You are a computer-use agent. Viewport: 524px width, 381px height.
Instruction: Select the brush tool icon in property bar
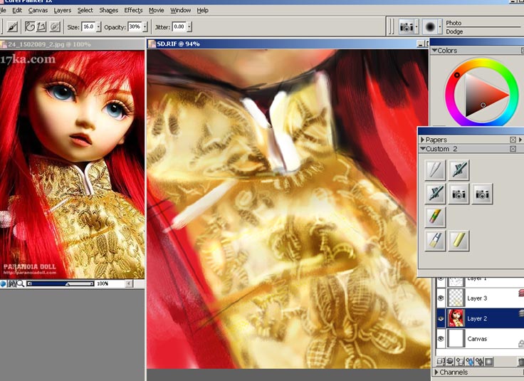click(x=12, y=27)
